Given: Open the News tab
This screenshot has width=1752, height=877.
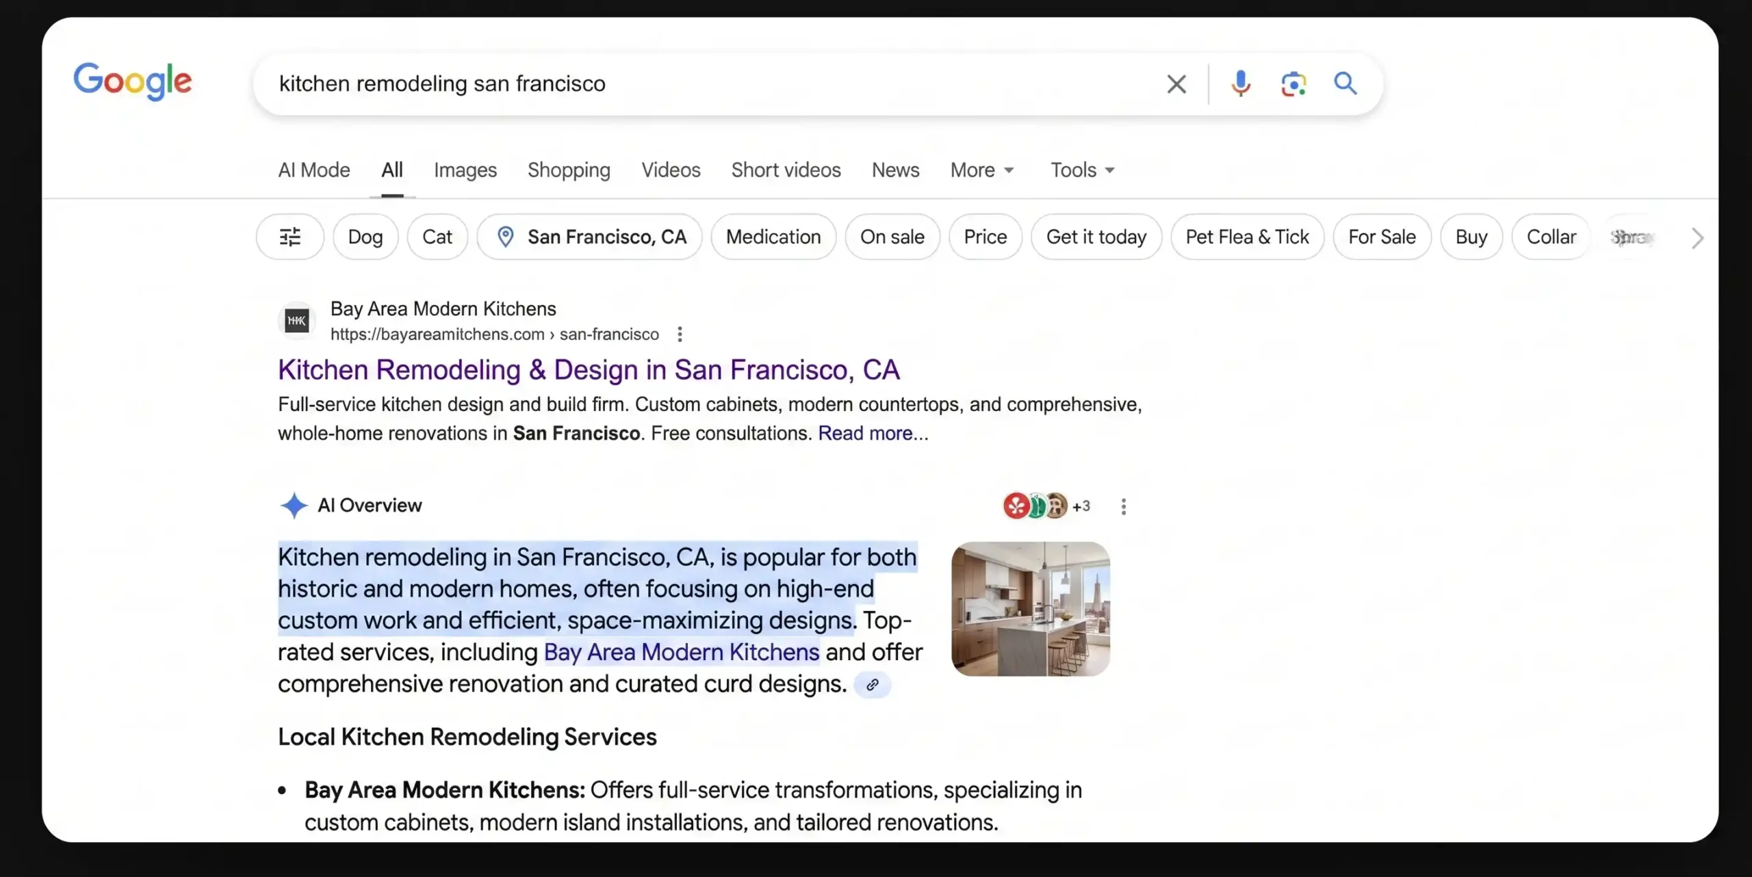Looking at the screenshot, I should (x=895, y=170).
